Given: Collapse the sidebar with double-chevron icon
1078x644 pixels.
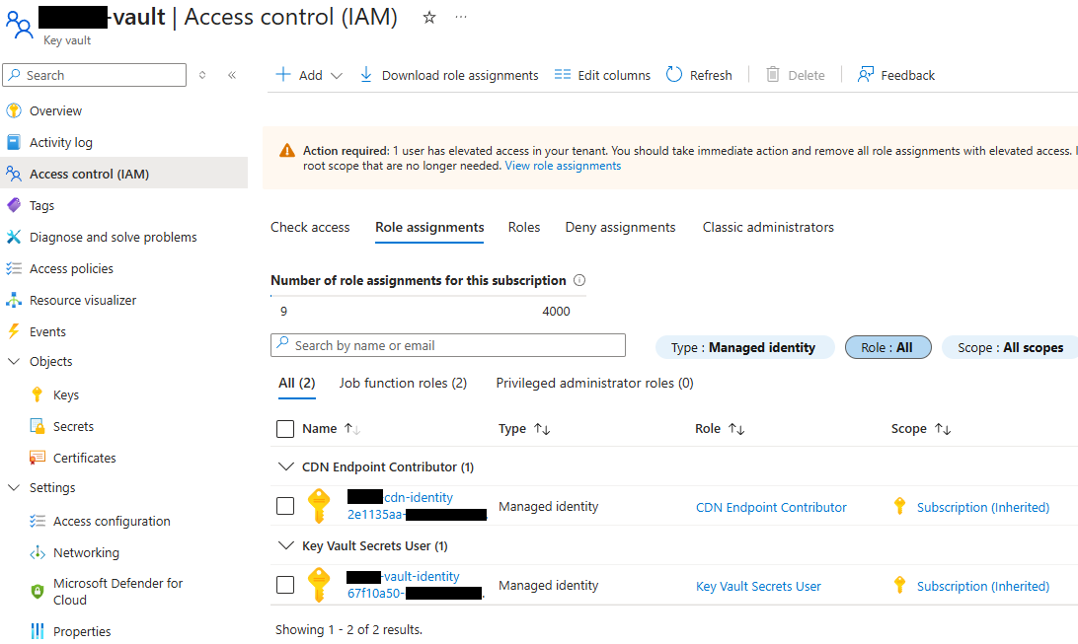Looking at the screenshot, I should pyautogui.click(x=232, y=75).
